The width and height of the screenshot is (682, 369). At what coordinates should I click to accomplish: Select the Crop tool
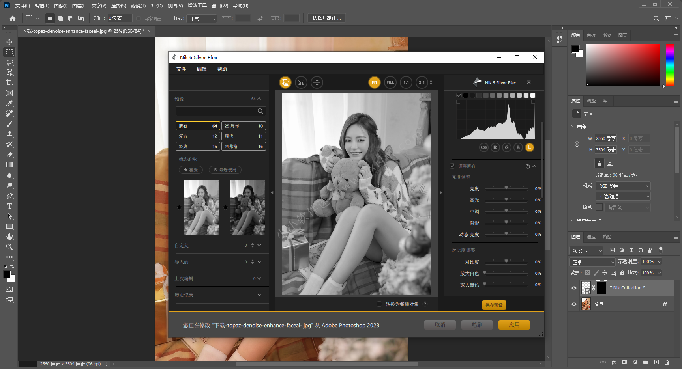[9, 83]
